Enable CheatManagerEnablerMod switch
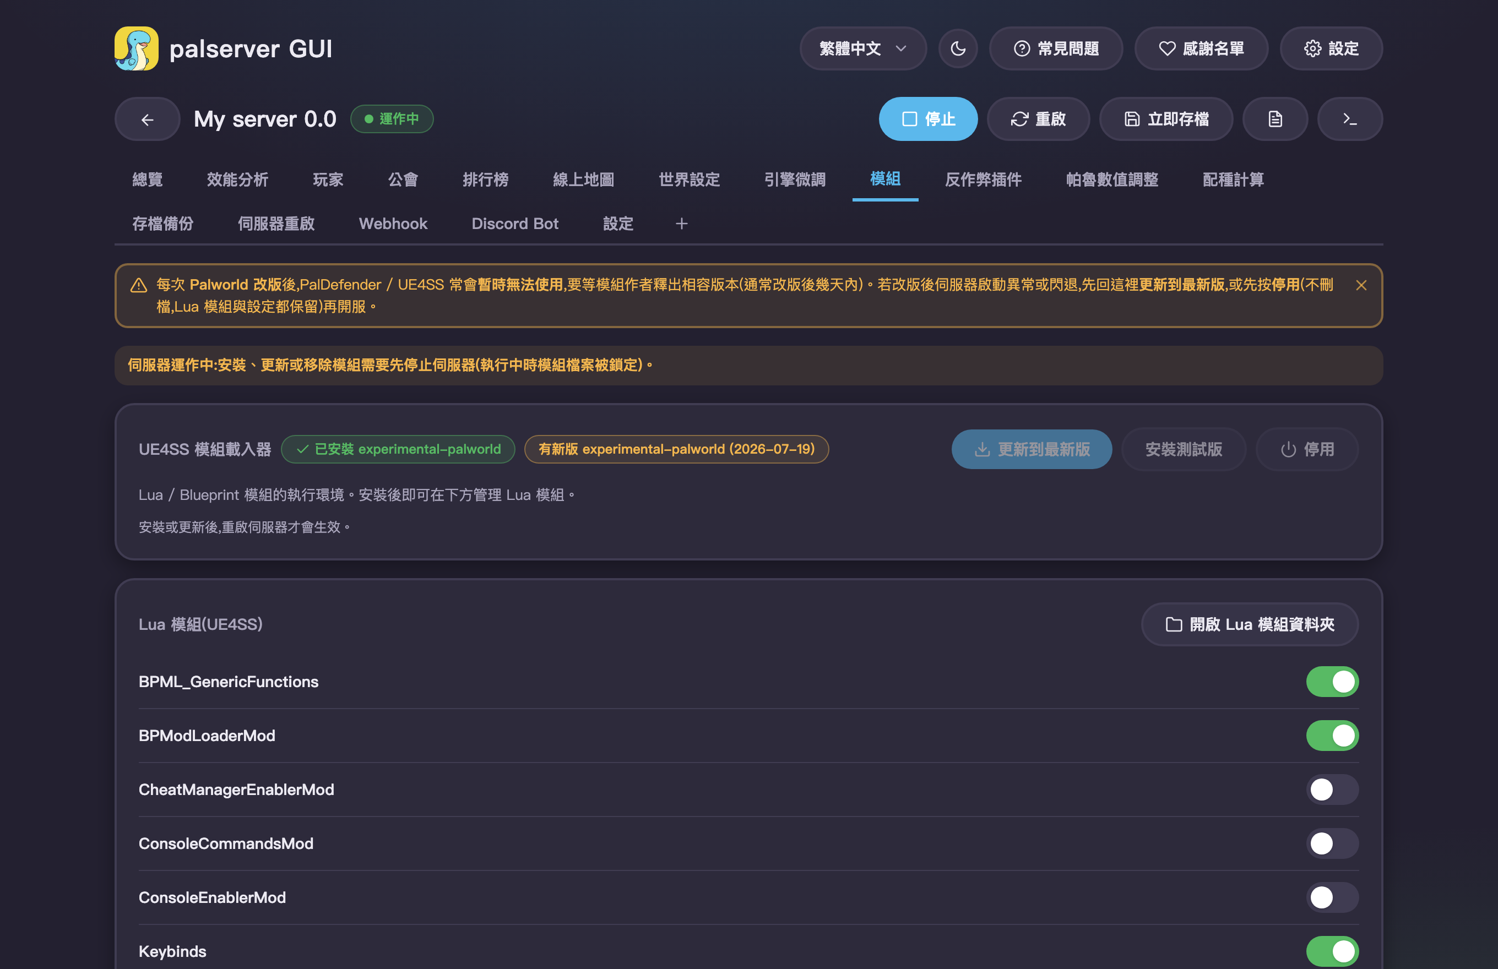 coord(1332,789)
